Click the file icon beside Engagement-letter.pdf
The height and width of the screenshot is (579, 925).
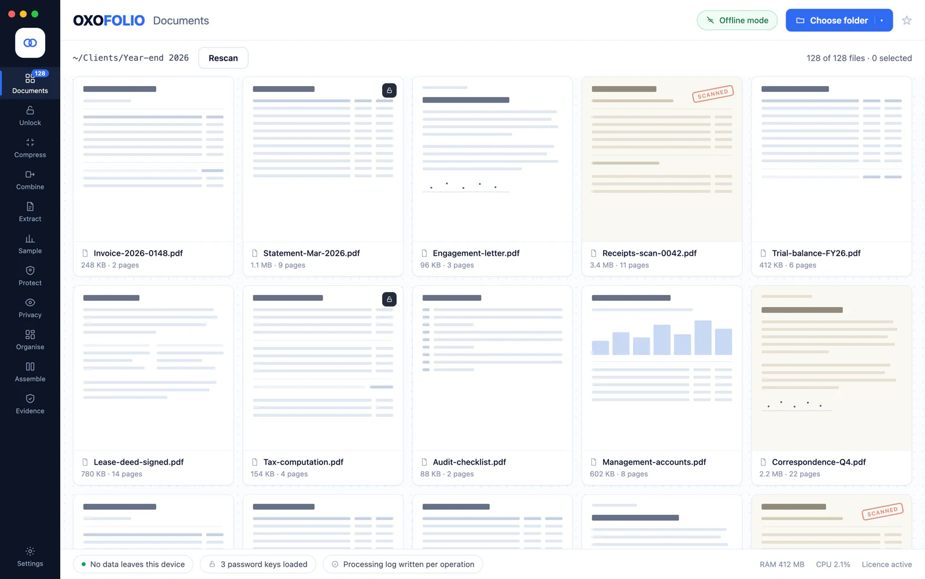pyautogui.click(x=424, y=253)
